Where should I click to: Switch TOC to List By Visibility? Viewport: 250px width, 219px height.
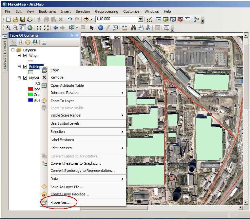[28, 42]
